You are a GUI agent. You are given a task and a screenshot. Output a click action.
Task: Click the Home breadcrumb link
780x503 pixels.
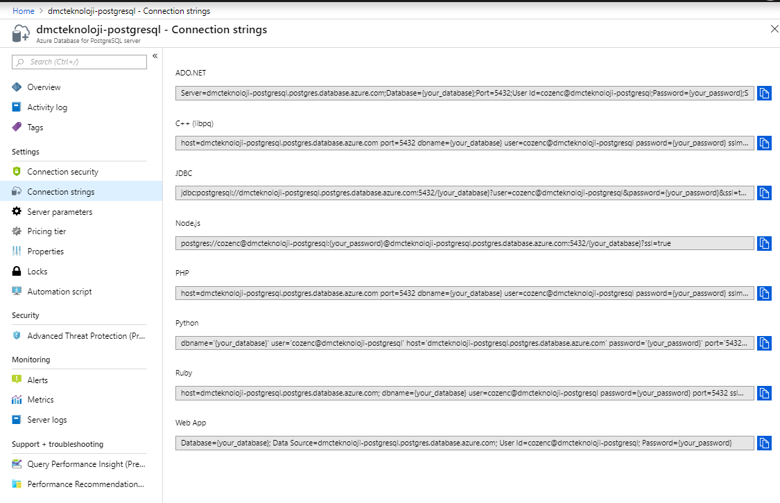[24, 11]
